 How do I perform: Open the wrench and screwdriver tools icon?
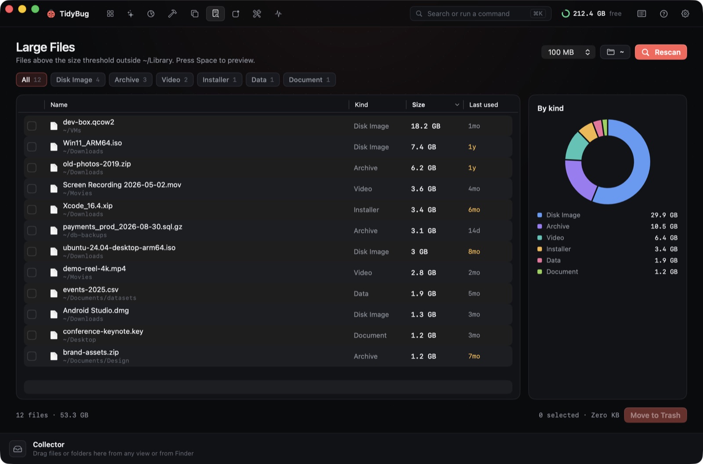257,14
